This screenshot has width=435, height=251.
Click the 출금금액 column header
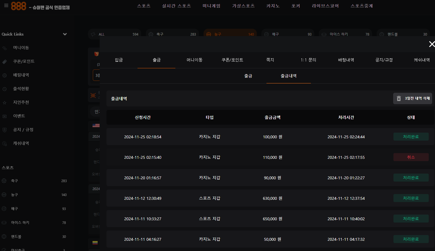pos(272,118)
